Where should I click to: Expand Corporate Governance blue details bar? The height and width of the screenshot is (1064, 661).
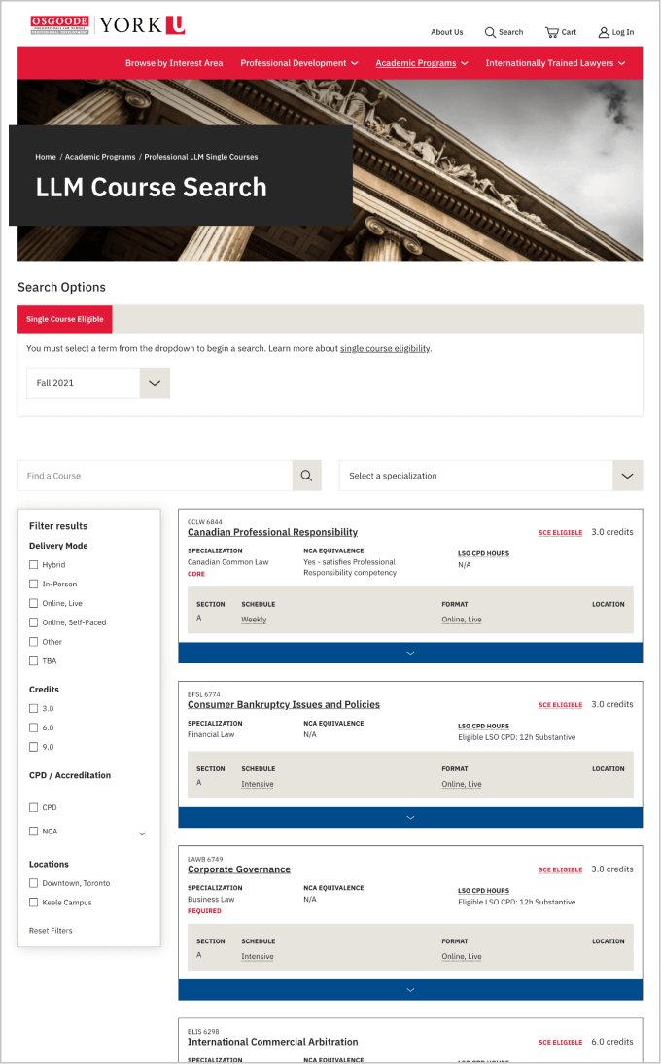click(410, 990)
